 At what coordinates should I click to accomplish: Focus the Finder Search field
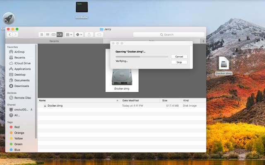169,35
